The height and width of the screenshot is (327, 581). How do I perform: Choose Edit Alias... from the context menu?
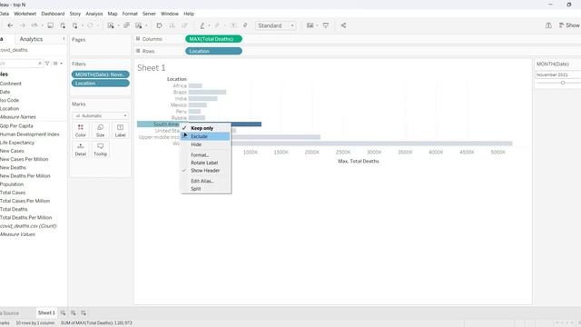pos(202,181)
